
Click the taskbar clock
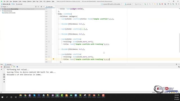177,97
